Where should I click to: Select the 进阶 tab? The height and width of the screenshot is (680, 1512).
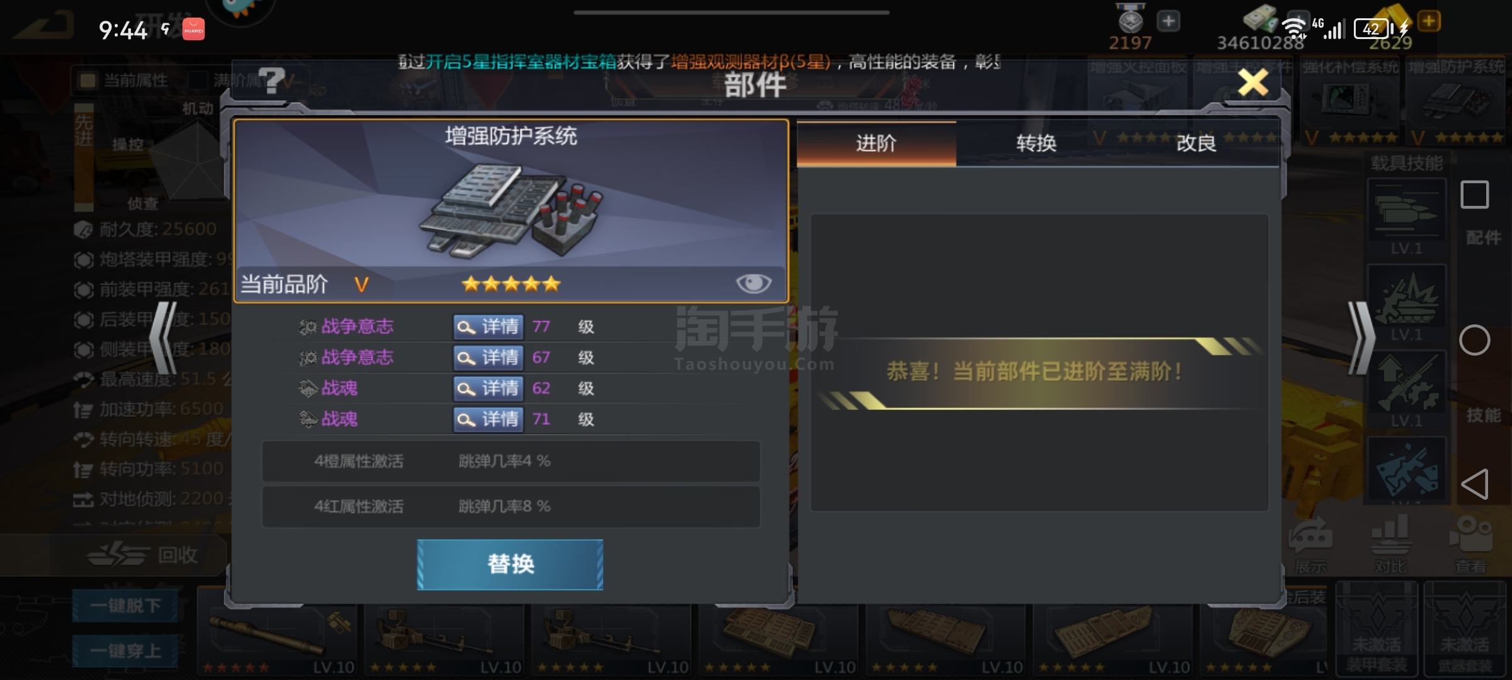(x=876, y=144)
